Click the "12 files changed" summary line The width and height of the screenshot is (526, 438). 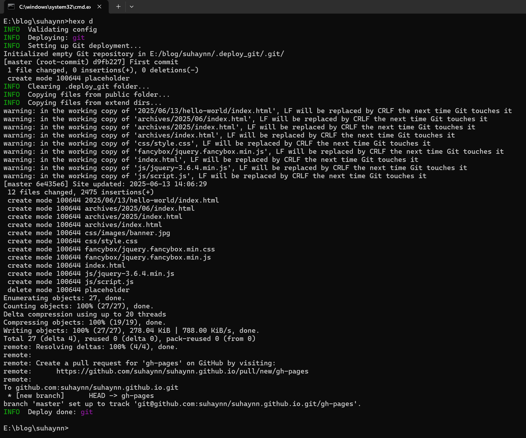click(80, 192)
